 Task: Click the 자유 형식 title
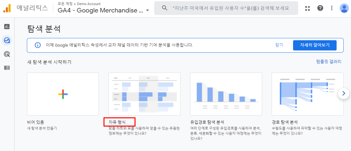(x=117, y=122)
